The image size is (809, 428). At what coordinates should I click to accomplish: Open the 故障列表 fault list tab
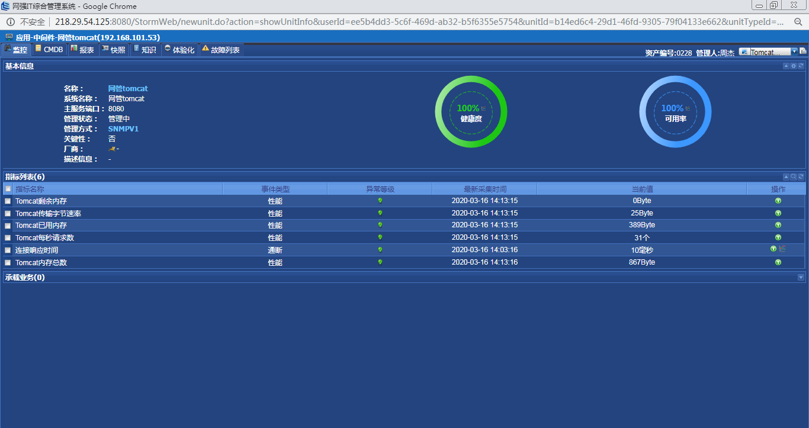point(221,50)
